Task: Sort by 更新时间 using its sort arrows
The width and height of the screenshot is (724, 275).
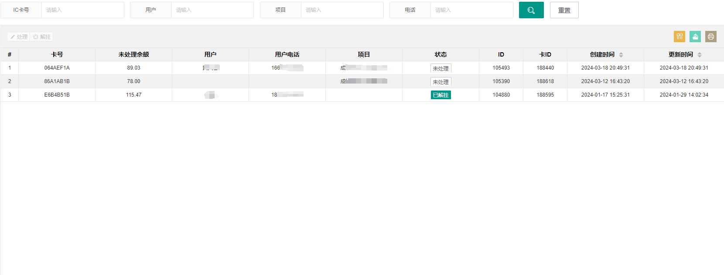Action: tap(700, 55)
